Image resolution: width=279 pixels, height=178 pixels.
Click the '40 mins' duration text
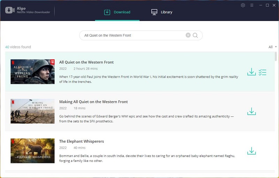[x=80, y=148]
